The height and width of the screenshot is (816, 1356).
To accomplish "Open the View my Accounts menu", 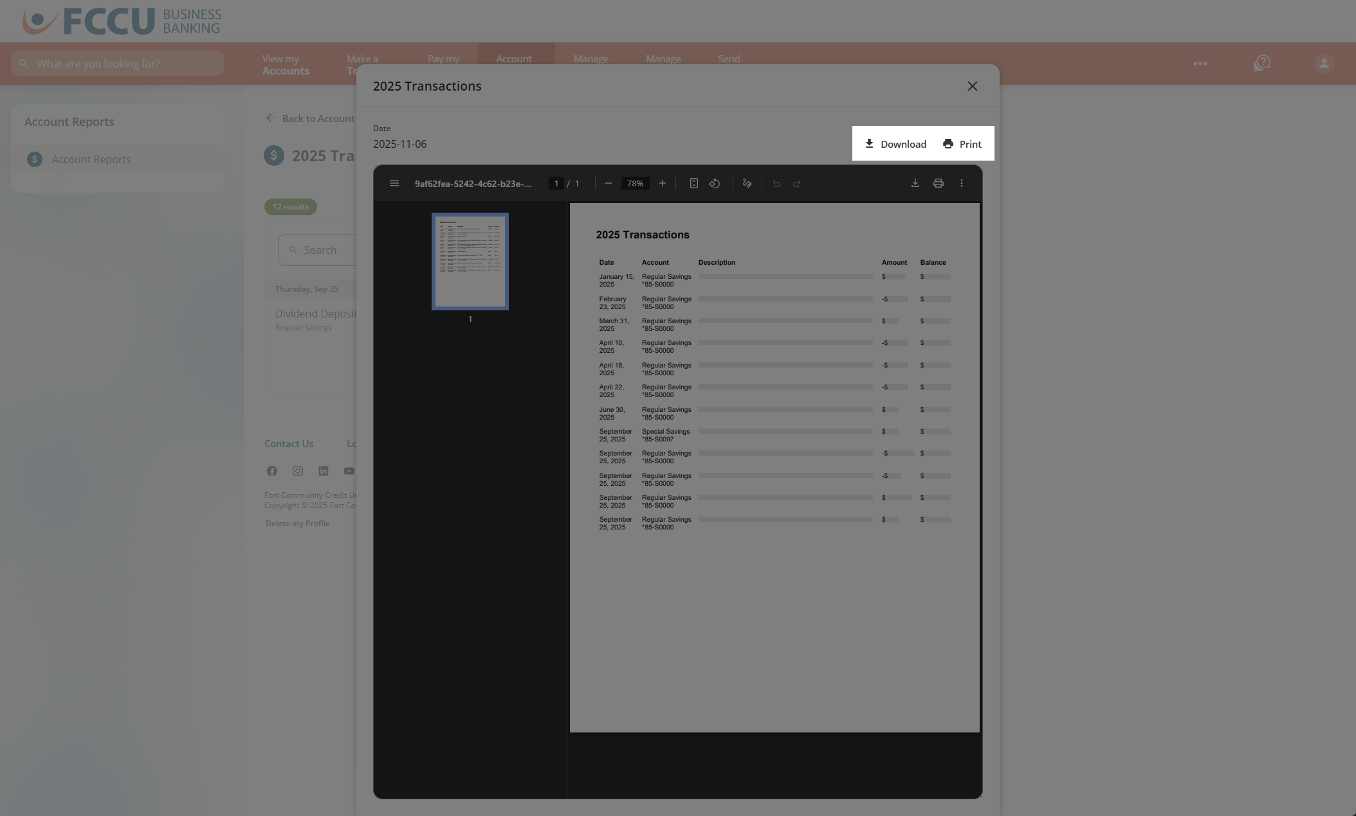I will click(x=285, y=64).
